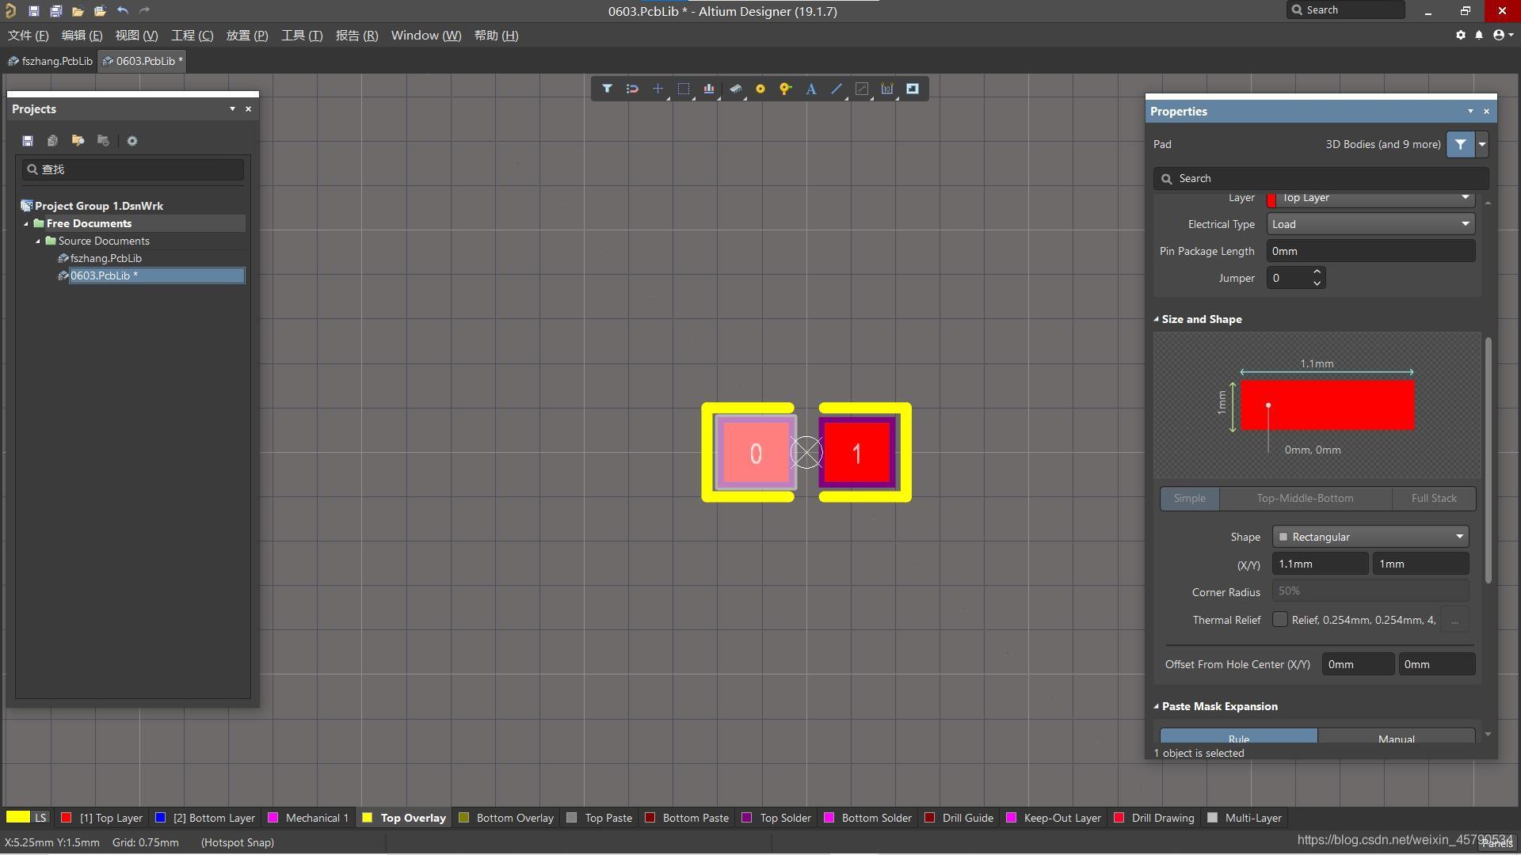Switch to the Bottom Layer tab
Viewport: 1521px width, 855px height.
206,818
